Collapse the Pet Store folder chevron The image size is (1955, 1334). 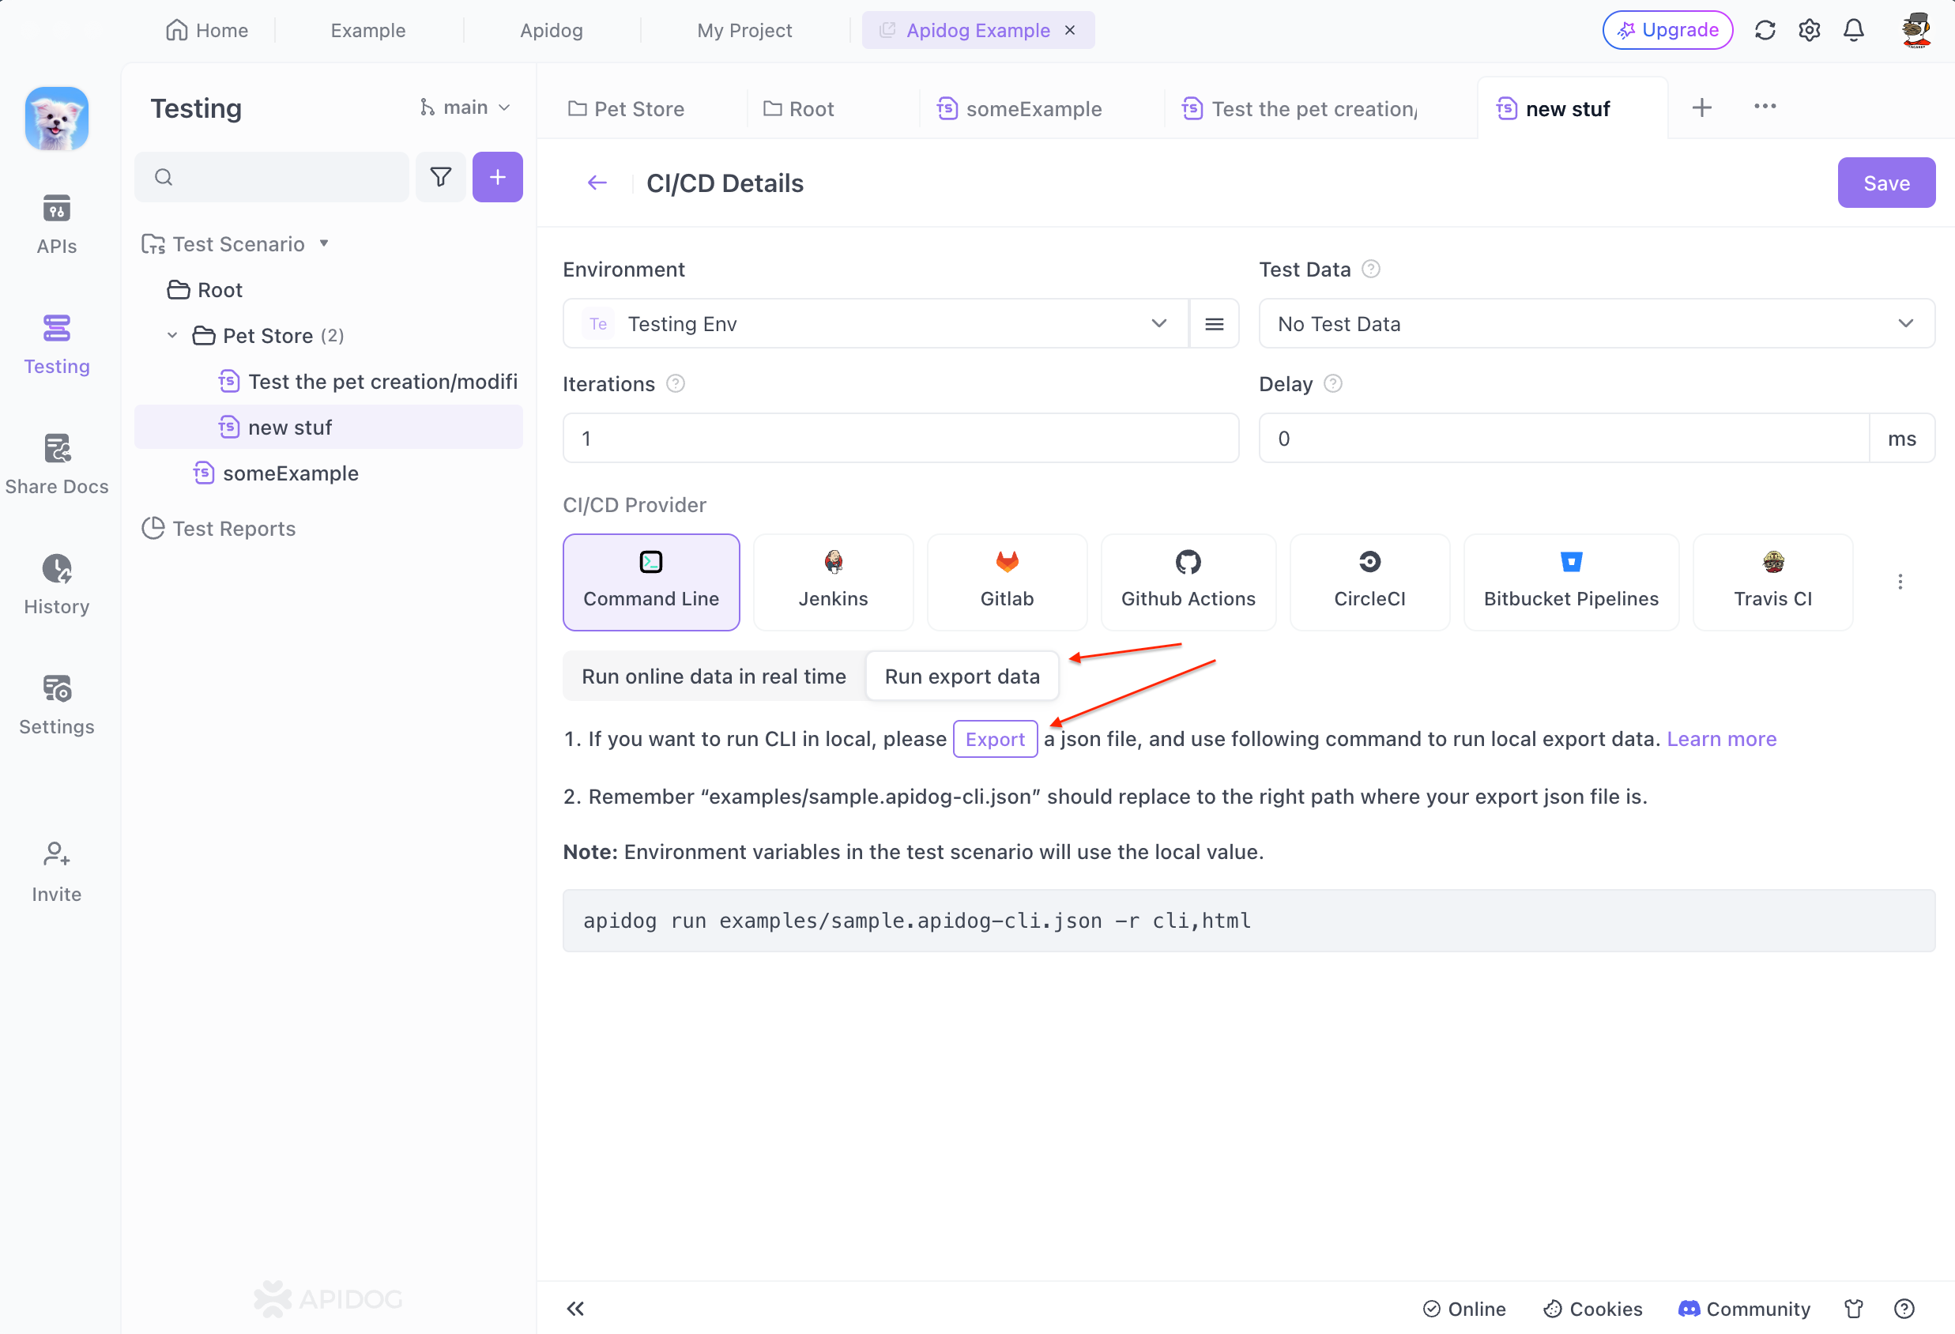(x=171, y=336)
